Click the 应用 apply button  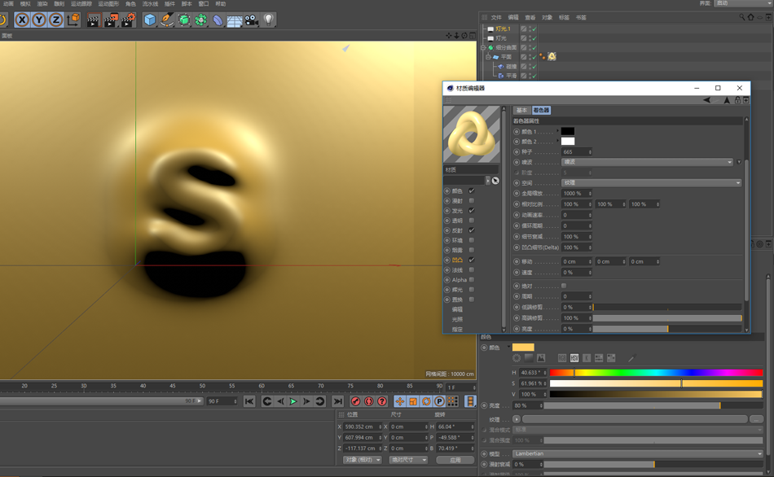click(x=455, y=460)
